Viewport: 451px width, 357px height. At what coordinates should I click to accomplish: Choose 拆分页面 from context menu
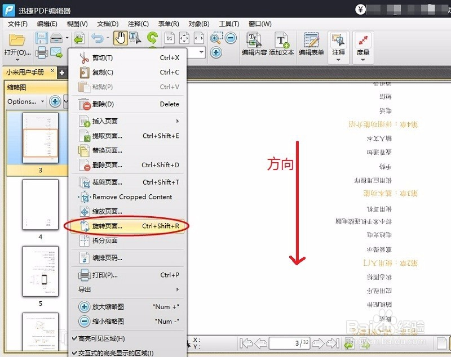[x=127, y=240]
